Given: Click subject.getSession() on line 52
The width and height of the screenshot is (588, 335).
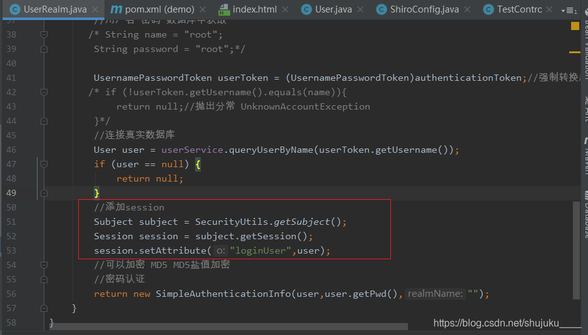Looking at the screenshot, I should click(251, 236).
